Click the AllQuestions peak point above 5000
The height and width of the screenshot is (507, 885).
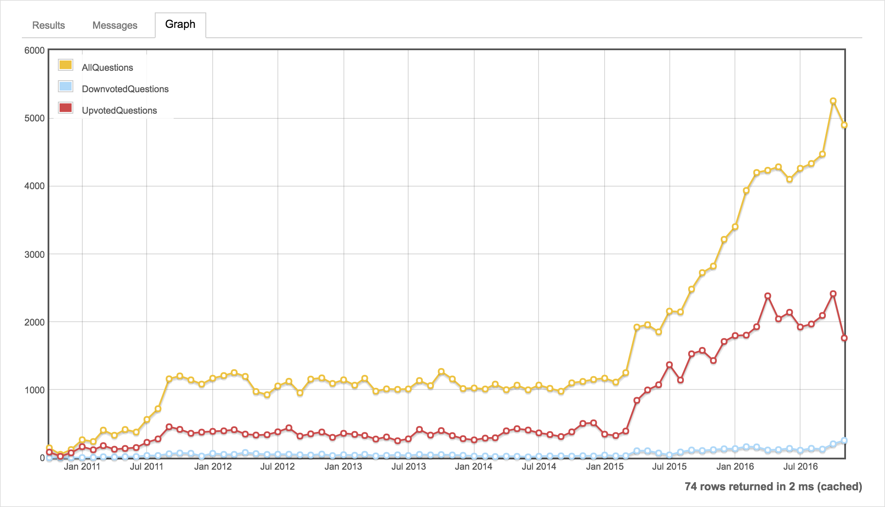pyautogui.click(x=833, y=101)
